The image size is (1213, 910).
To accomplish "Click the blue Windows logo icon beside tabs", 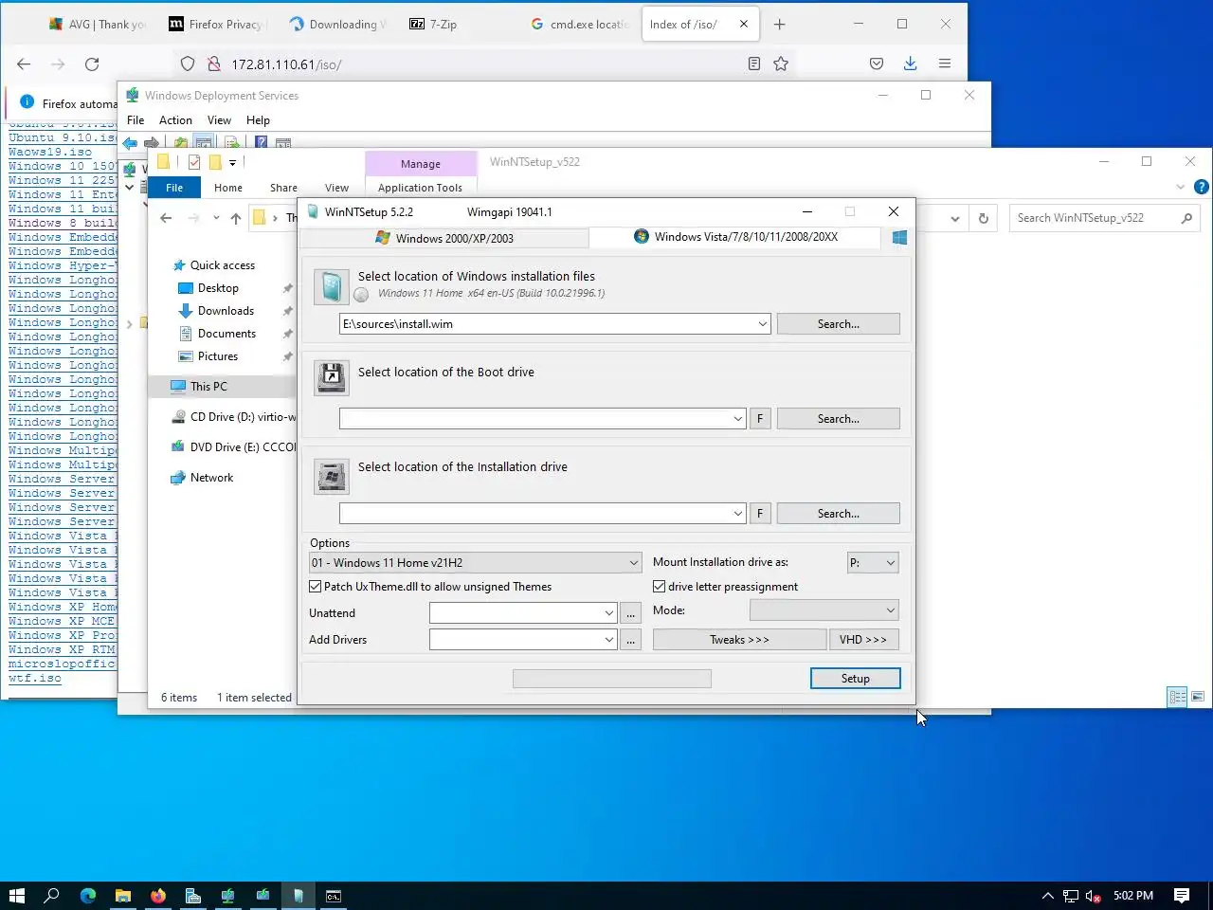I will (899, 237).
